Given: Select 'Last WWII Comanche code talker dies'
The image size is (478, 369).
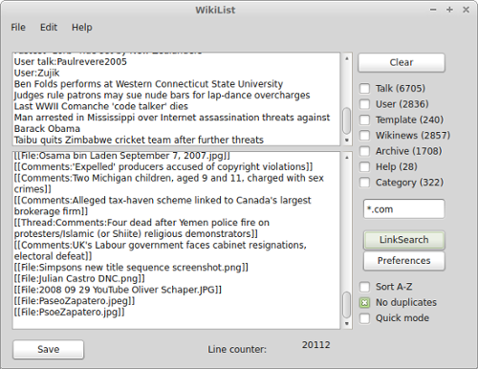Looking at the screenshot, I should pos(101,106).
